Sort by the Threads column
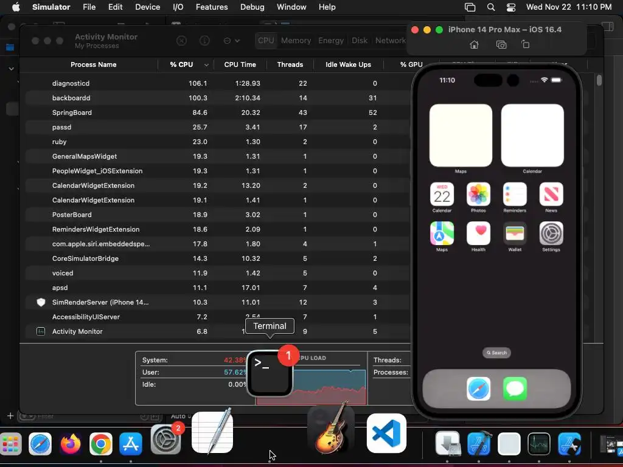 click(x=290, y=64)
